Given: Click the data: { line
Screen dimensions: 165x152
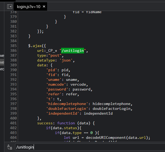Looking at the screenshot, I should [x=45, y=65].
